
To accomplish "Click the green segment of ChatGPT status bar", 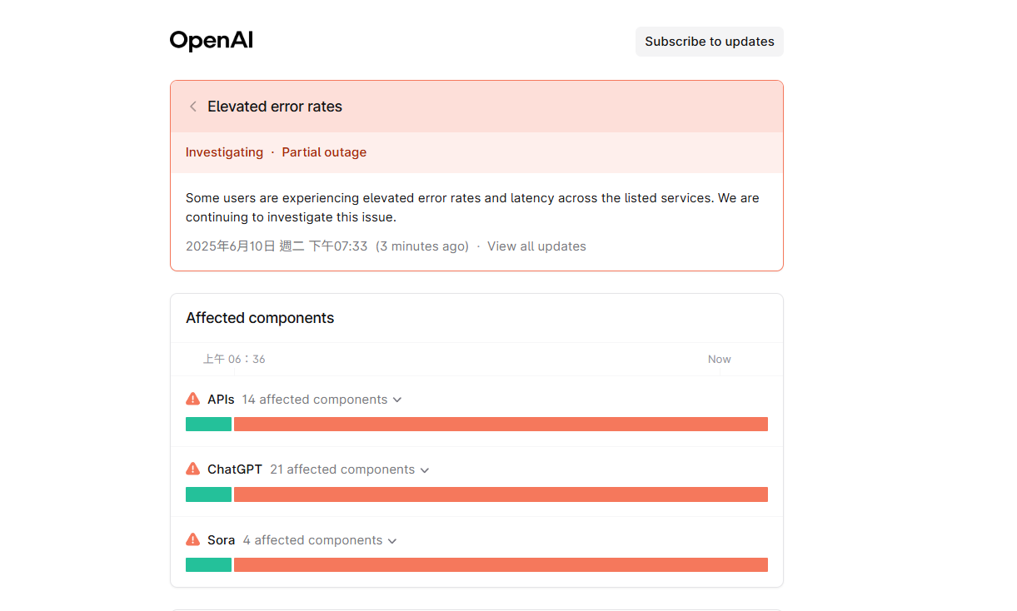I will click(x=208, y=494).
